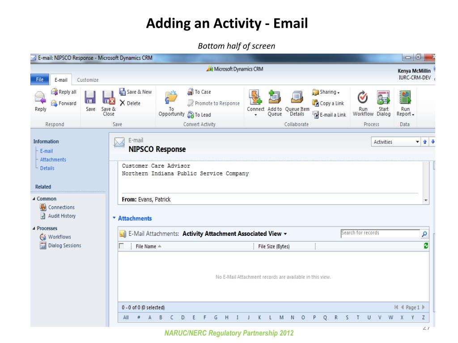Collapse the Attachments section
The image size is (458, 343).
coord(114,218)
